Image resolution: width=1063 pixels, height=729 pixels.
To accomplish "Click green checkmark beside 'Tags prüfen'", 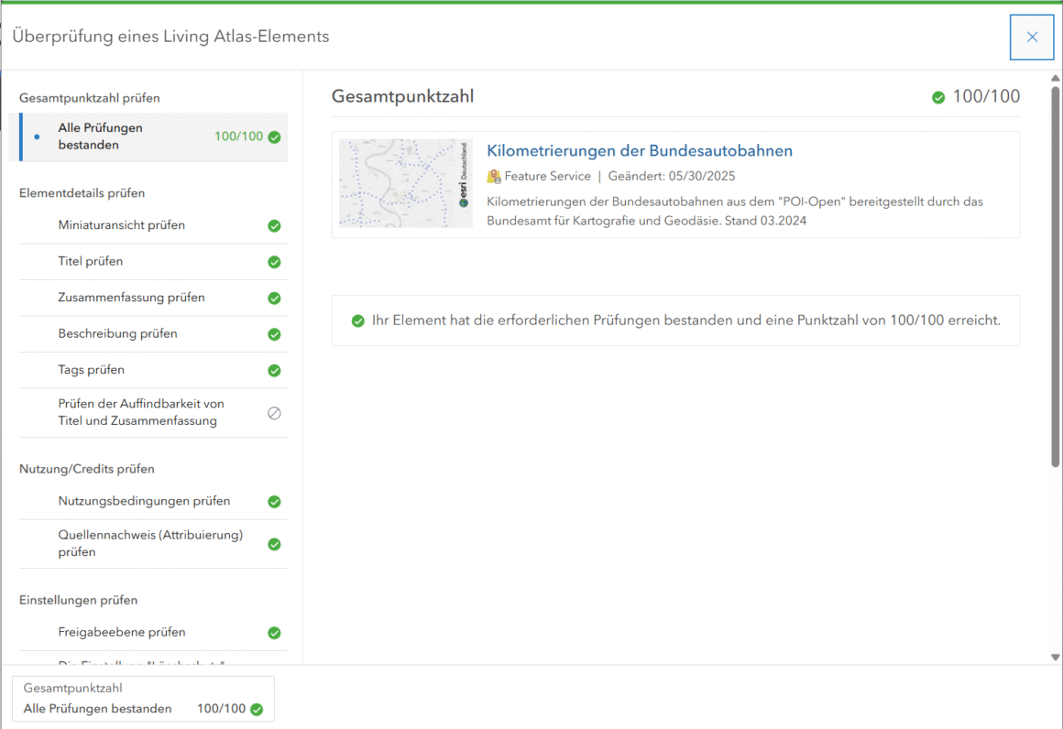I will coord(274,371).
